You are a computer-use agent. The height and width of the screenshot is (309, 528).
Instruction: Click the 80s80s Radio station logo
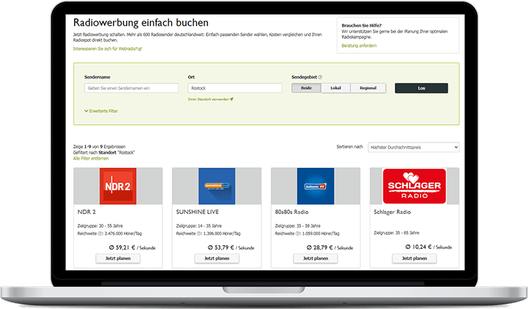click(x=315, y=186)
